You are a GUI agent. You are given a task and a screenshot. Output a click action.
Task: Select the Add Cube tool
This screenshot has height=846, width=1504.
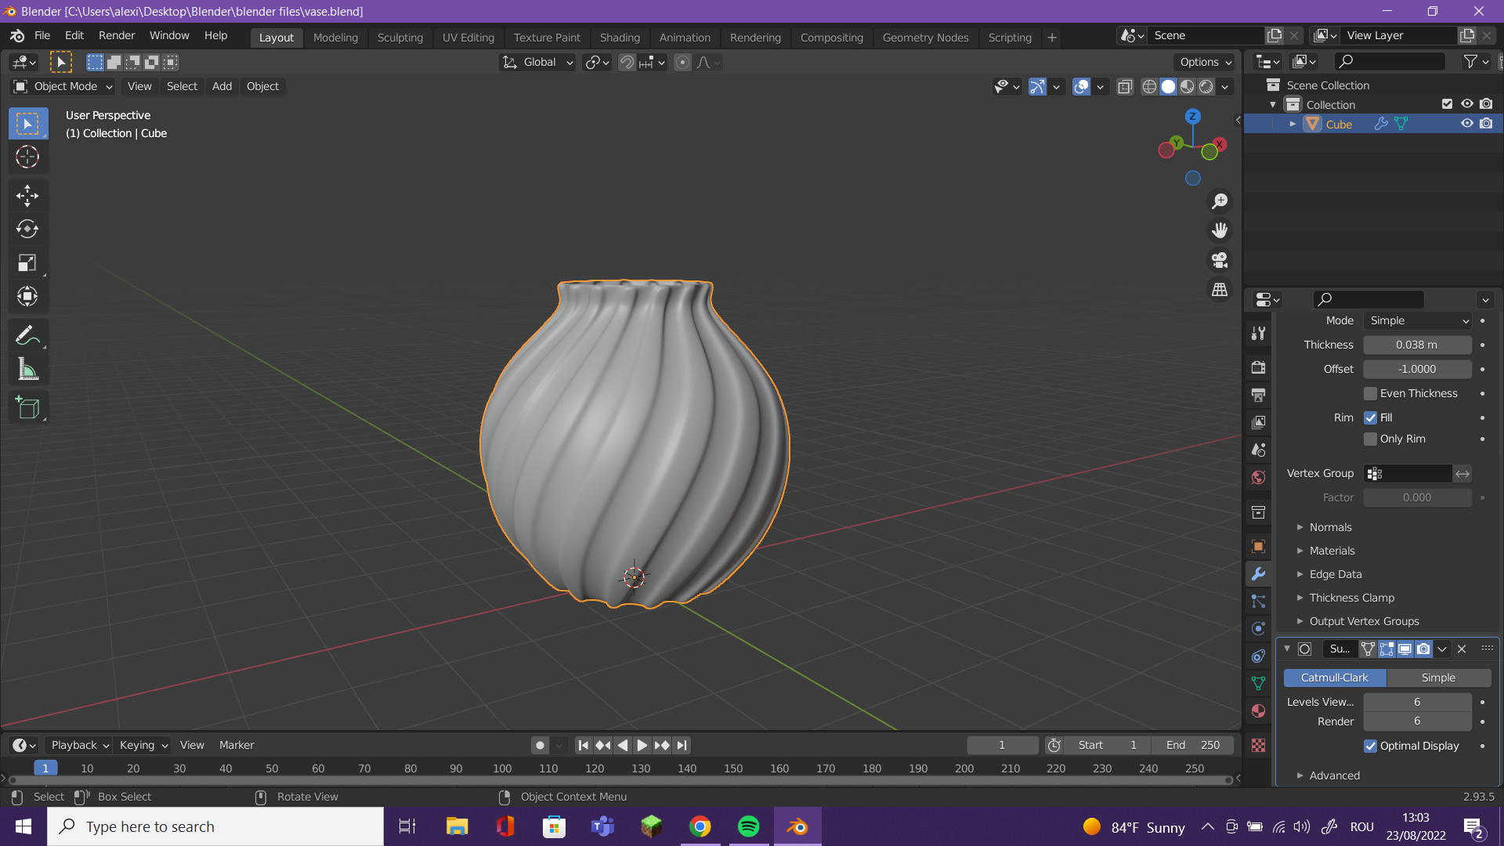click(x=27, y=407)
